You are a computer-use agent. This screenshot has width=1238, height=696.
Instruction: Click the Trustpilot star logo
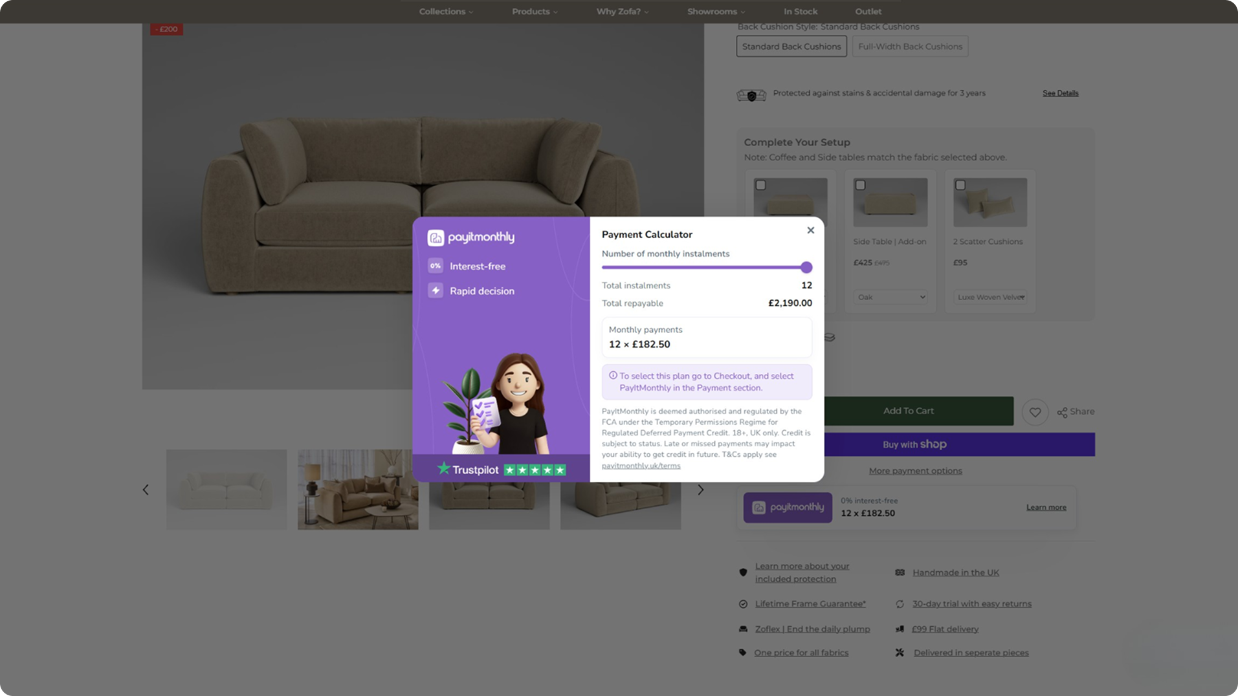point(443,468)
